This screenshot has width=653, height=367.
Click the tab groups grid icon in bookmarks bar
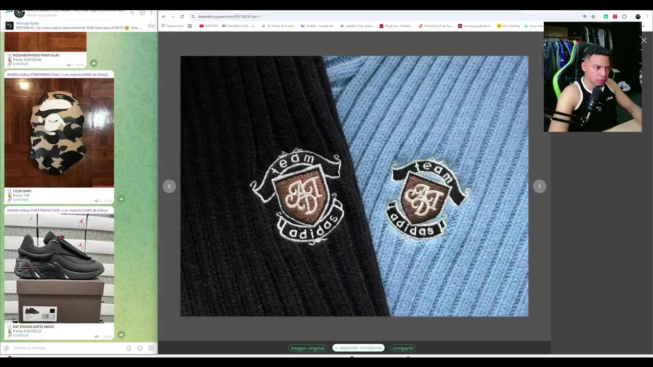(190, 26)
